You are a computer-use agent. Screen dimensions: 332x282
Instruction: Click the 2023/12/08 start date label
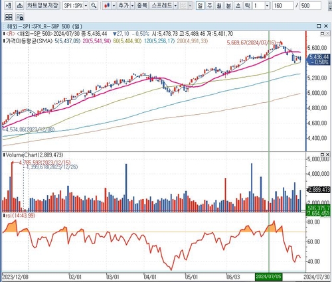15,277
